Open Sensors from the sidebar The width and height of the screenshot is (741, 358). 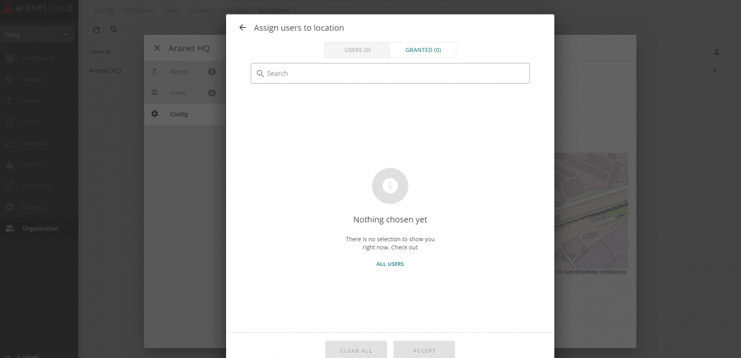click(33, 79)
